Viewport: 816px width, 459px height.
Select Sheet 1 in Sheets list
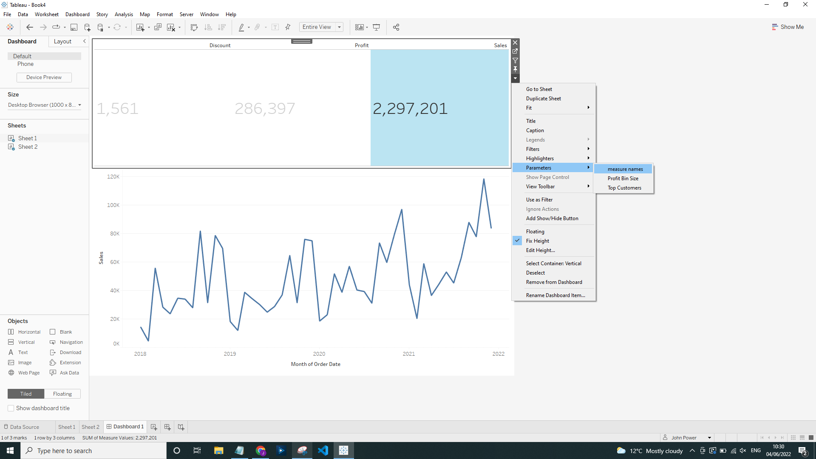coord(27,138)
